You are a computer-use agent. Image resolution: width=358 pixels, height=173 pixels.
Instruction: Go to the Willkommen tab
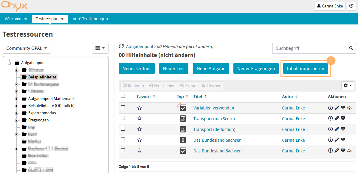pyautogui.click(x=16, y=19)
